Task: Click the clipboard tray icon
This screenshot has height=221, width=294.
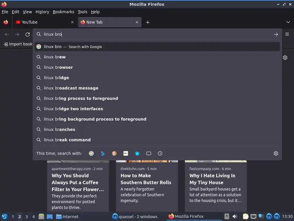Action: click(245, 216)
